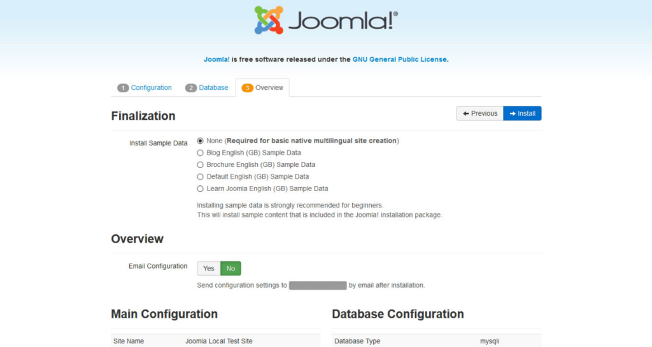
Task: Click the Joomla Local Test Site value
Action: point(219,341)
